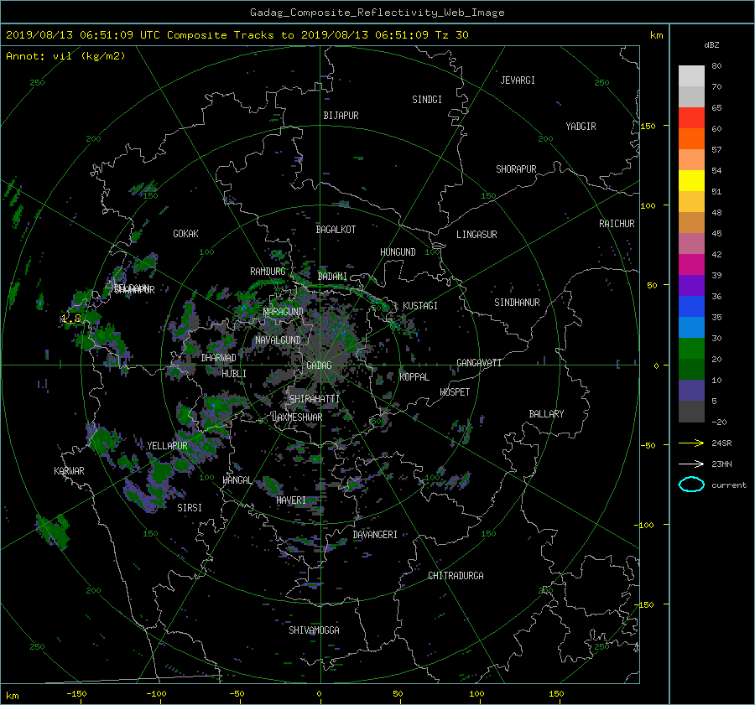Click the UTC Composite Tracks timestamp line
The height and width of the screenshot is (705, 755).
(x=237, y=35)
